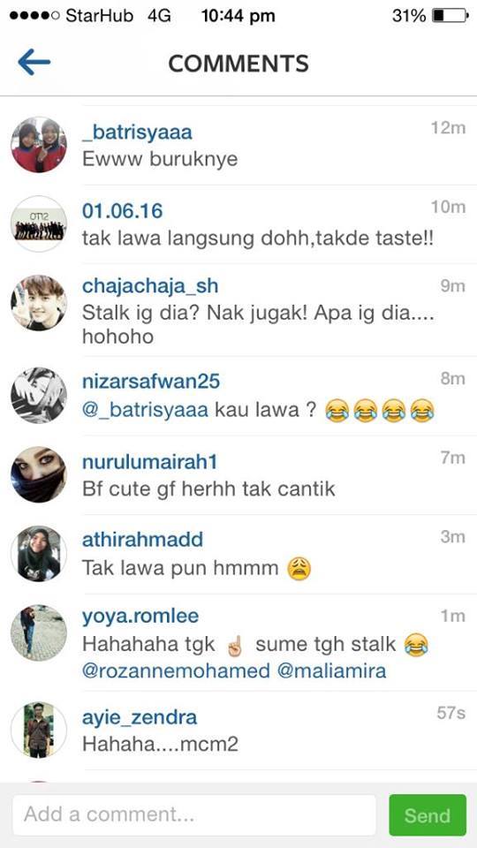Viewport: 477px width, 848px height.
Task: Tap the back arrow icon
Action: 34,62
